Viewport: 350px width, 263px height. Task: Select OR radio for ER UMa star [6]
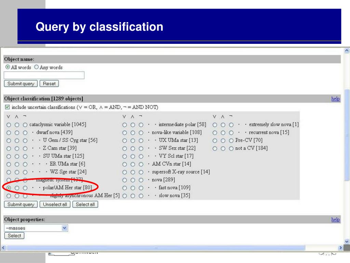click(x=9, y=164)
